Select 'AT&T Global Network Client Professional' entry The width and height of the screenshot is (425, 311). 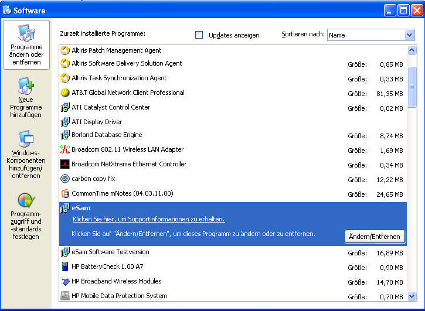click(x=233, y=93)
